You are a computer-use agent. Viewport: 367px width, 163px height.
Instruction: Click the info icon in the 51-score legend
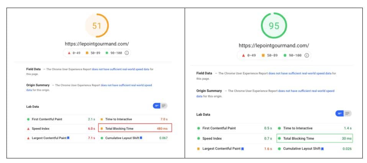point(127,53)
